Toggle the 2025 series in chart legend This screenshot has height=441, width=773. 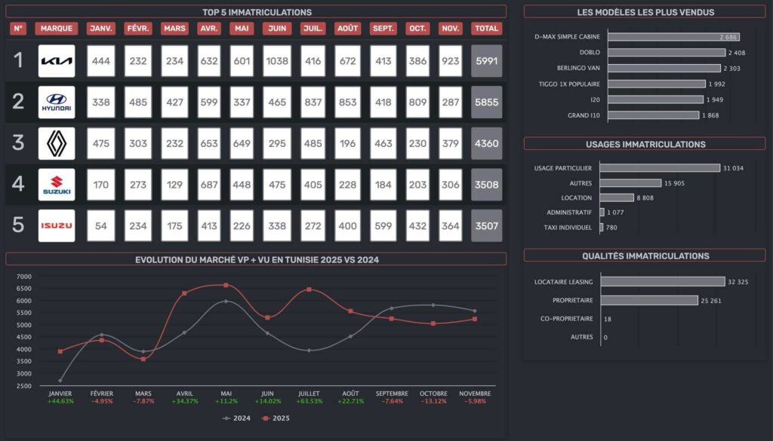276,418
